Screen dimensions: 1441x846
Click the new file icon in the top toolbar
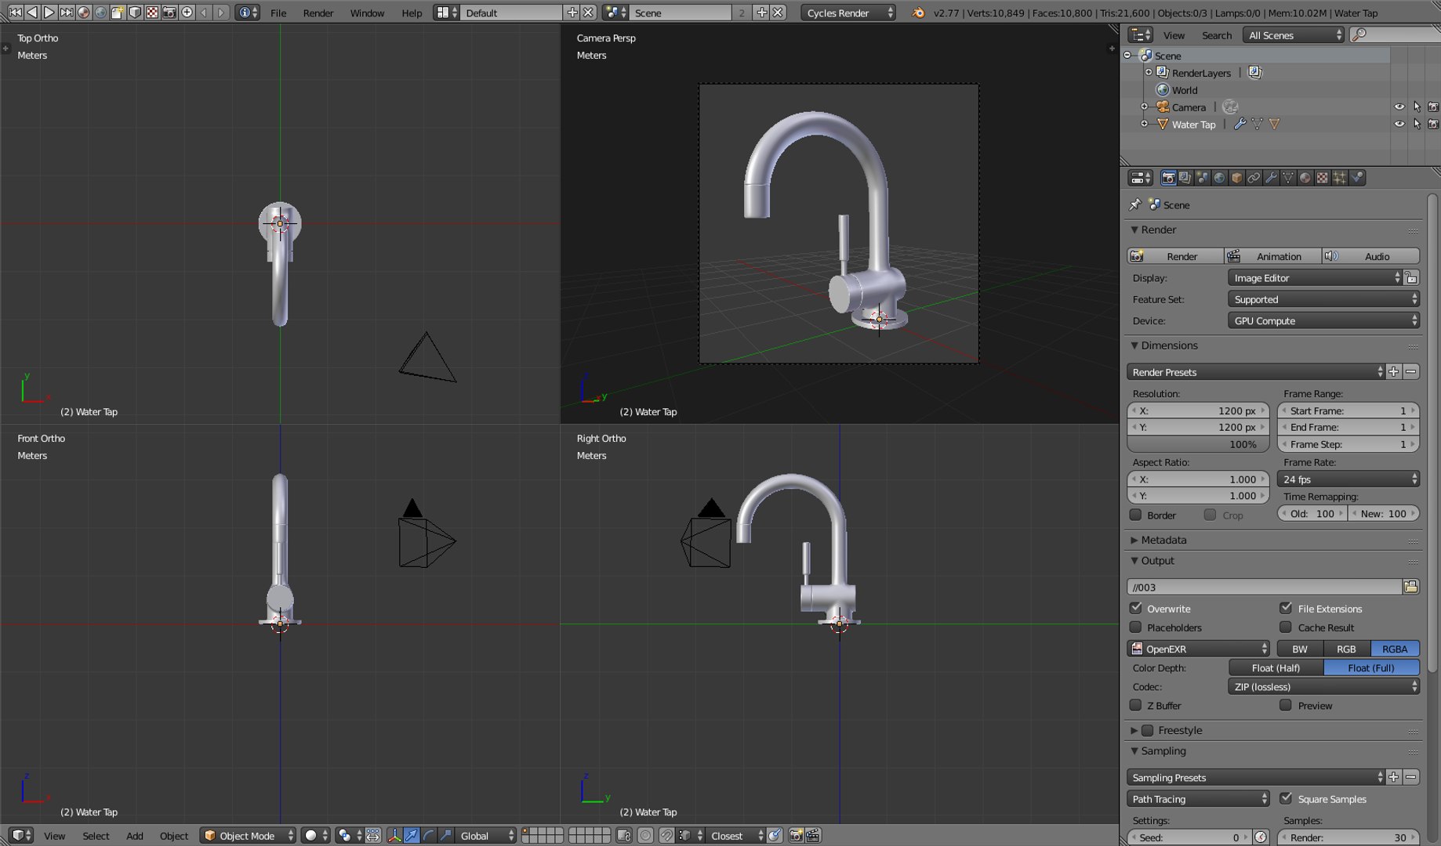pyautogui.click(x=118, y=12)
